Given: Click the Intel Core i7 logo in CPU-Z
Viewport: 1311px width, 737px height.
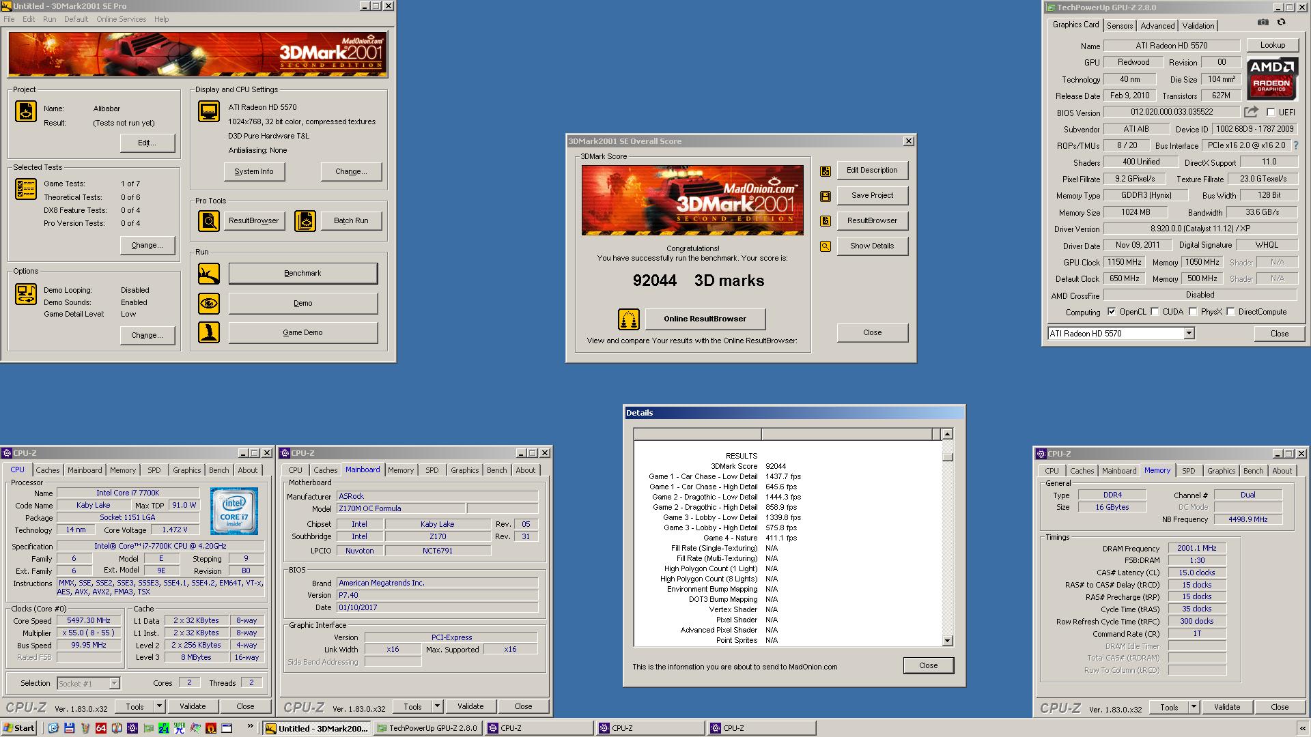Looking at the screenshot, I should point(234,511).
